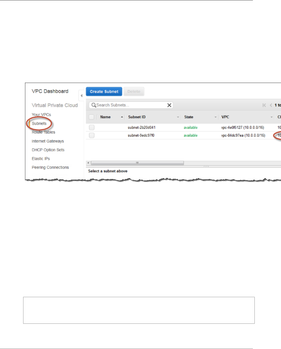Click vpc-84dc97ea (10.0.0.0/16) cell
This screenshot has width=281, height=349.
(243, 135)
